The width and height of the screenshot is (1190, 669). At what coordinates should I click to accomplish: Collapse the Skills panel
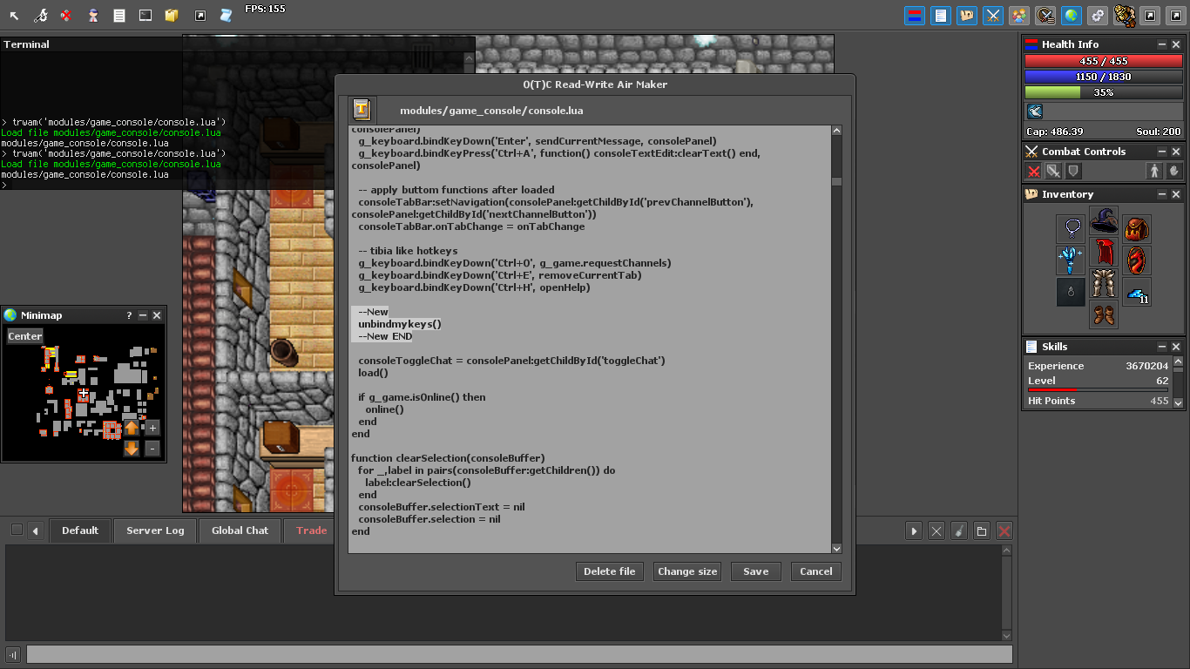pyautogui.click(x=1162, y=347)
